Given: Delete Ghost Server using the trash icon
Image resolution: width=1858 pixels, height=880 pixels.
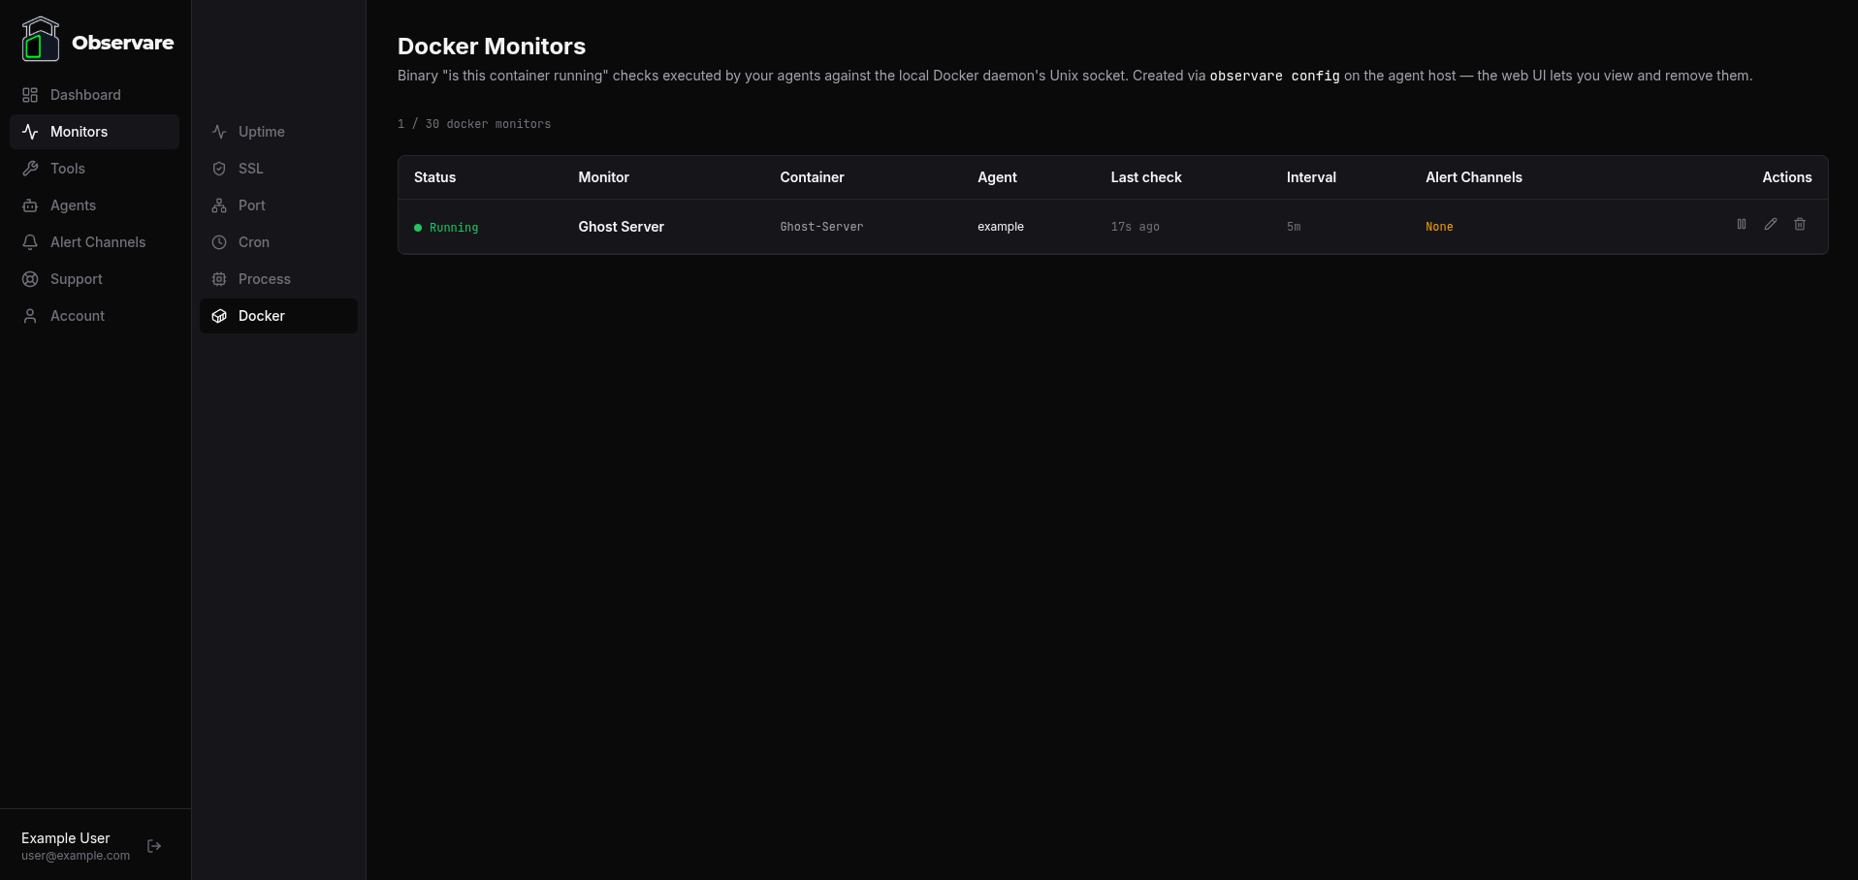Looking at the screenshot, I should click(1800, 224).
